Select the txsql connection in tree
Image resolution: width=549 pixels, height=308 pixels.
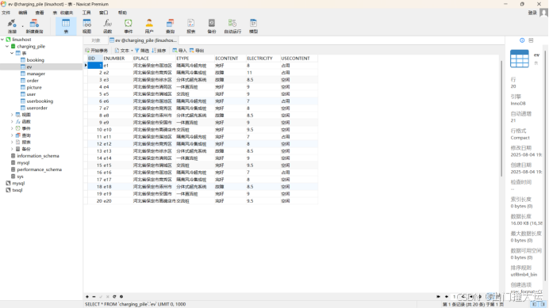coord(17,190)
